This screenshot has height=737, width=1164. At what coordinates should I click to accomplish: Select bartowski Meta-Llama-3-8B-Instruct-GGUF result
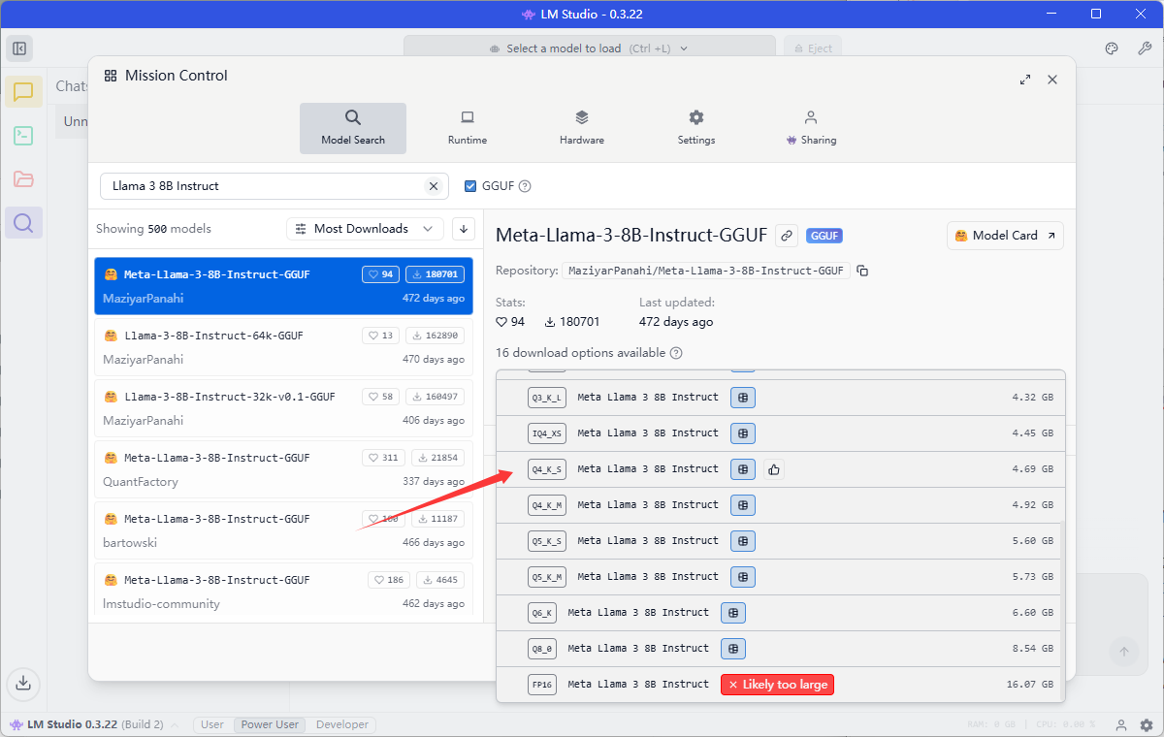(x=283, y=530)
